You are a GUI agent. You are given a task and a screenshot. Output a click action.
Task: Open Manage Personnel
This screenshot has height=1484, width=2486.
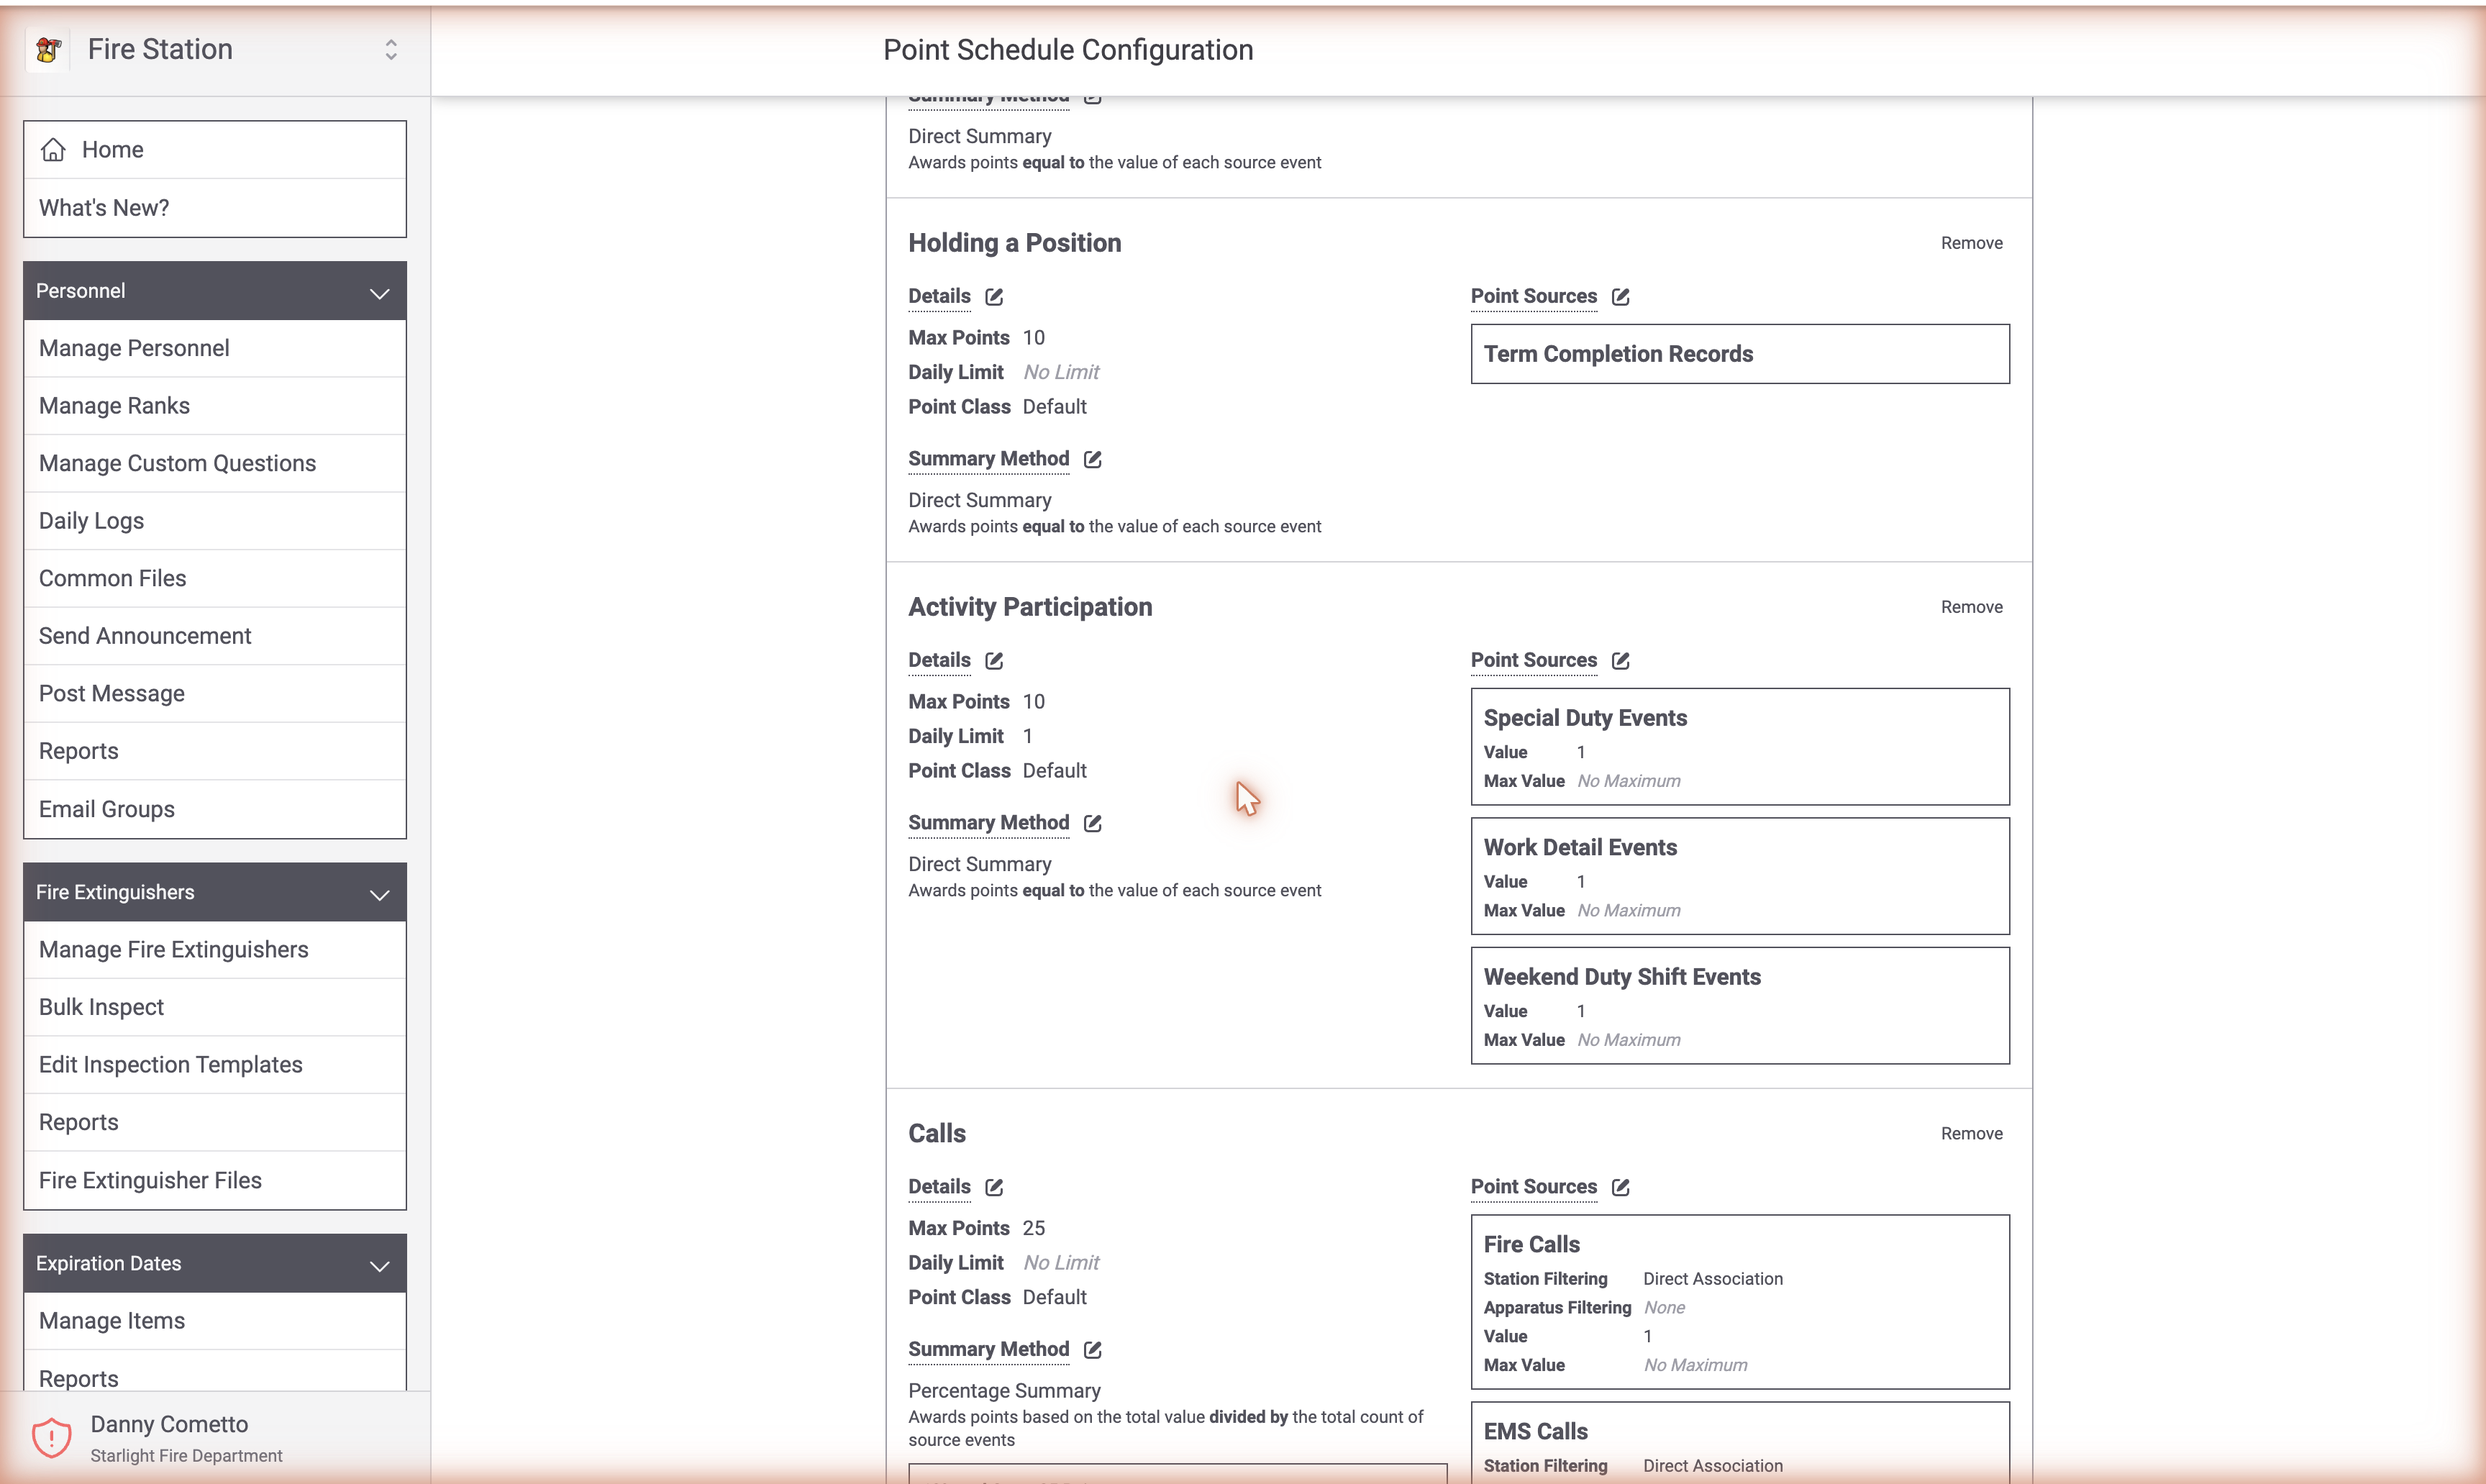pos(215,348)
